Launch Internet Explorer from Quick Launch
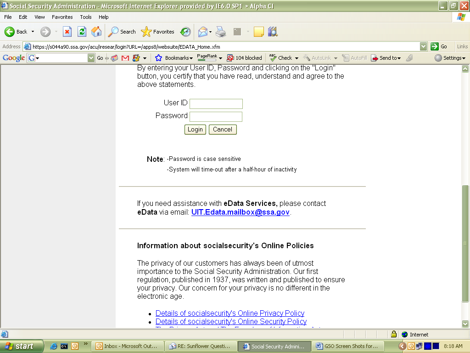The width and height of the screenshot is (470, 353). (54, 346)
